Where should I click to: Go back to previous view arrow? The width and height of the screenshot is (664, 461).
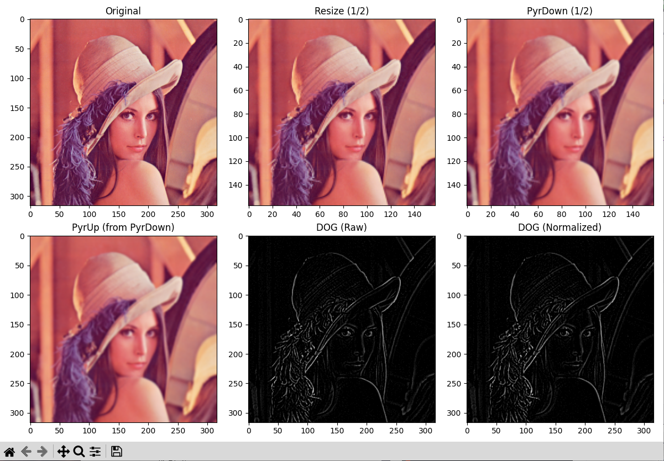click(x=26, y=452)
